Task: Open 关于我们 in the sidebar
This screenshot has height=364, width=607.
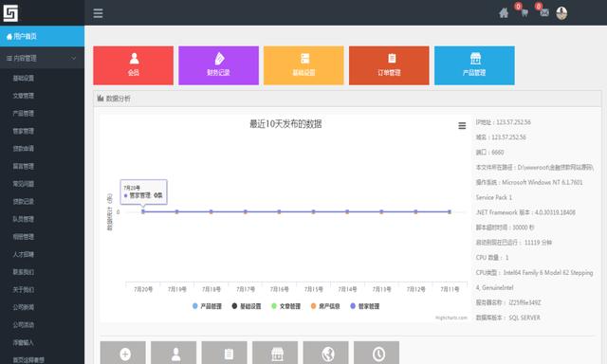Action: tap(24, 290)
